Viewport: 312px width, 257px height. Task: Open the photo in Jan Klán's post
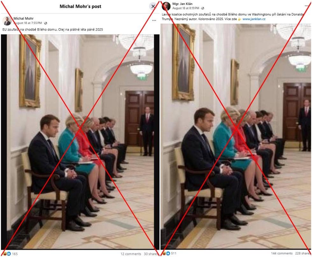(x=236, y=136)
